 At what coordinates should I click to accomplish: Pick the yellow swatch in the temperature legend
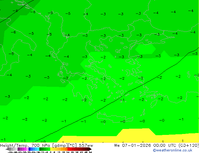(51, 149)
